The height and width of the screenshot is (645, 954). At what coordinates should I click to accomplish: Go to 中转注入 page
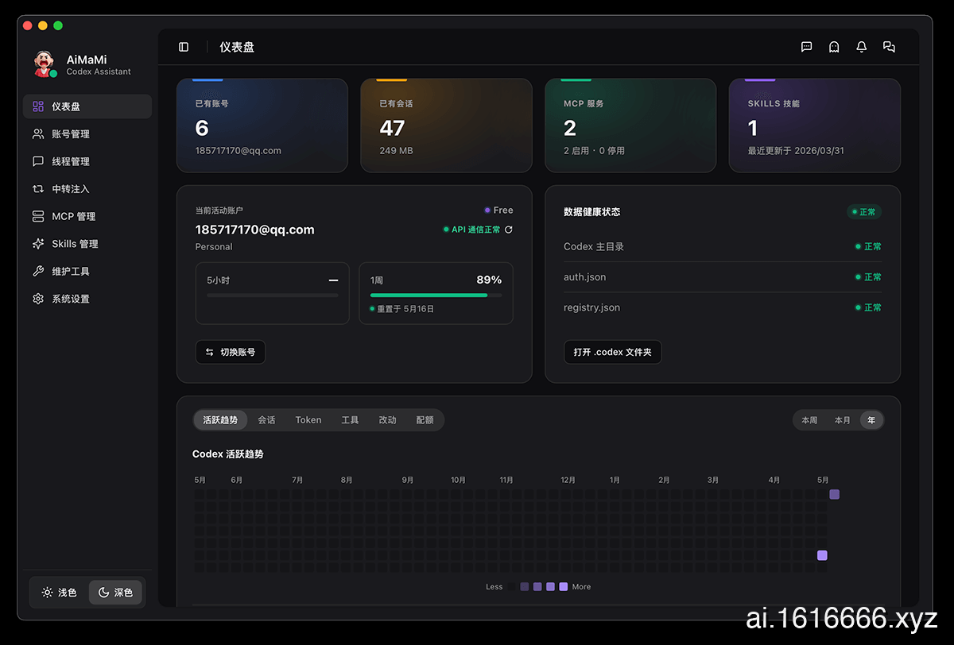click(87, 189)
